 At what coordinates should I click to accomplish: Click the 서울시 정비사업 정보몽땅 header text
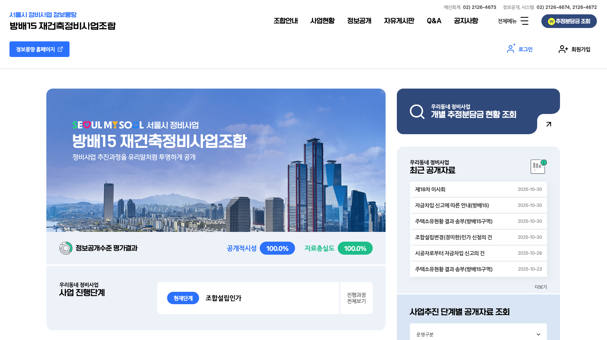pyautogui.click(x=43, y=15)
